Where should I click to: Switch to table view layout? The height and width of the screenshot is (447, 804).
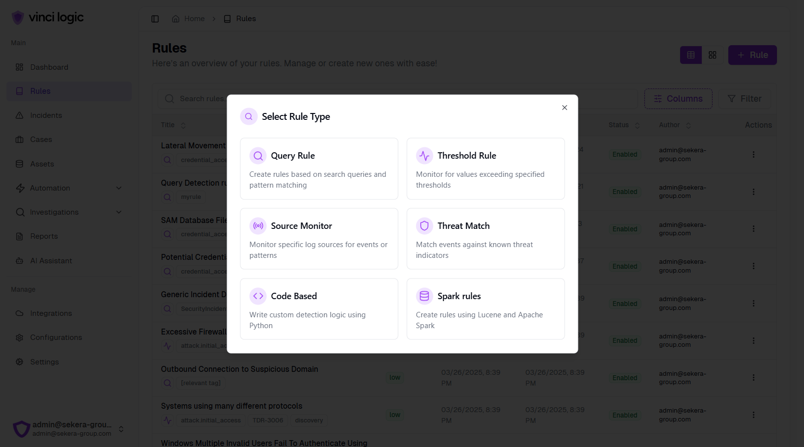pos(690,55)
